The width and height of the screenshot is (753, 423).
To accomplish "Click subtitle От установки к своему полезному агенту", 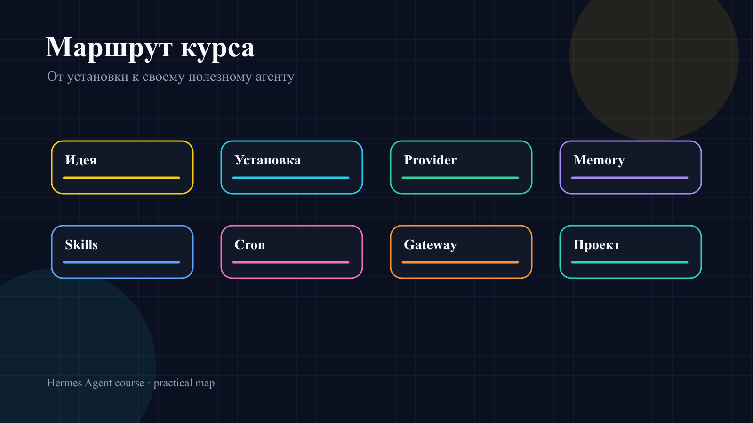I will tap(170, 77).
